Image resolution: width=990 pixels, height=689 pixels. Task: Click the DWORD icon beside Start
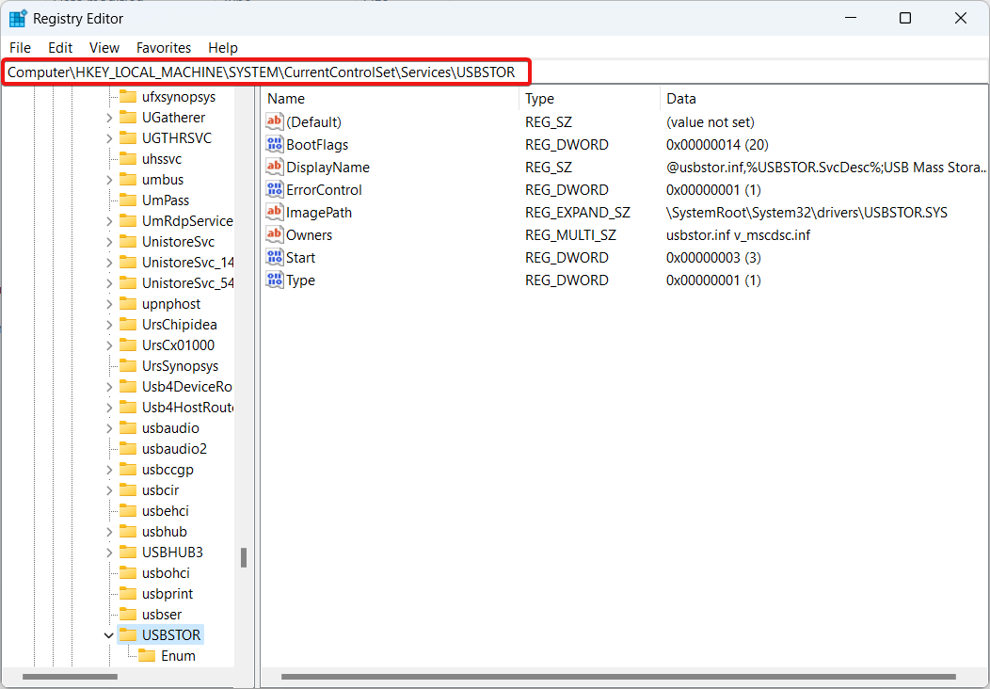point(274,257)
